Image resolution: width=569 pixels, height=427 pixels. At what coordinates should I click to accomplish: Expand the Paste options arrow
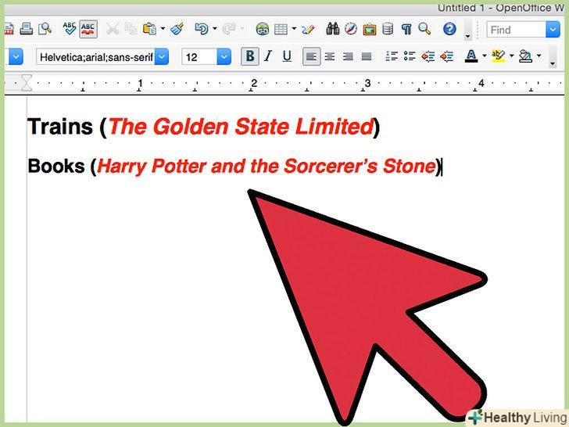tap(163, 28)
